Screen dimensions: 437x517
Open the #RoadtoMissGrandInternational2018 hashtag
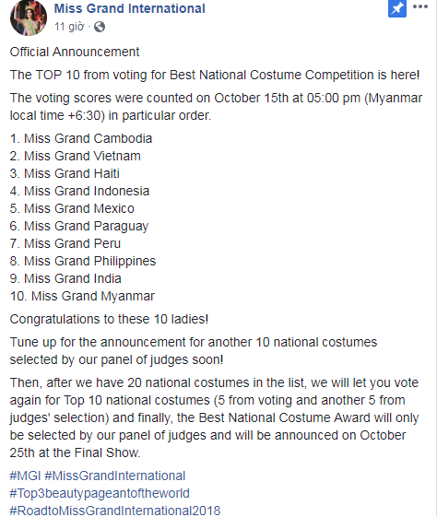coord(115,511)
